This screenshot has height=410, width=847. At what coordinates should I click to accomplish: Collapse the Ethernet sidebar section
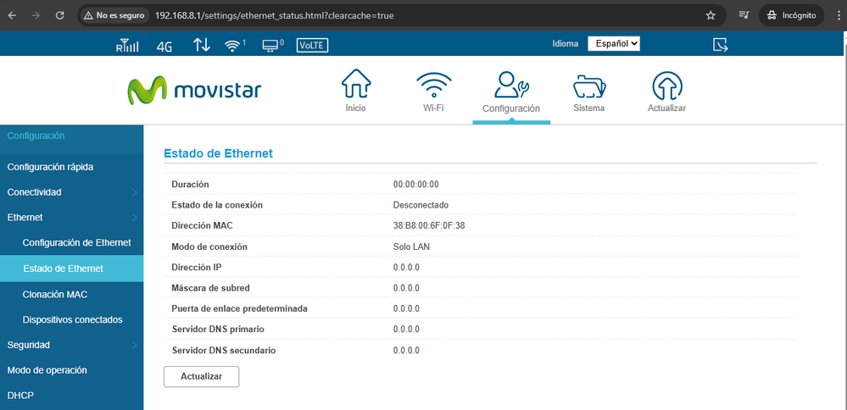click(71, 218)
